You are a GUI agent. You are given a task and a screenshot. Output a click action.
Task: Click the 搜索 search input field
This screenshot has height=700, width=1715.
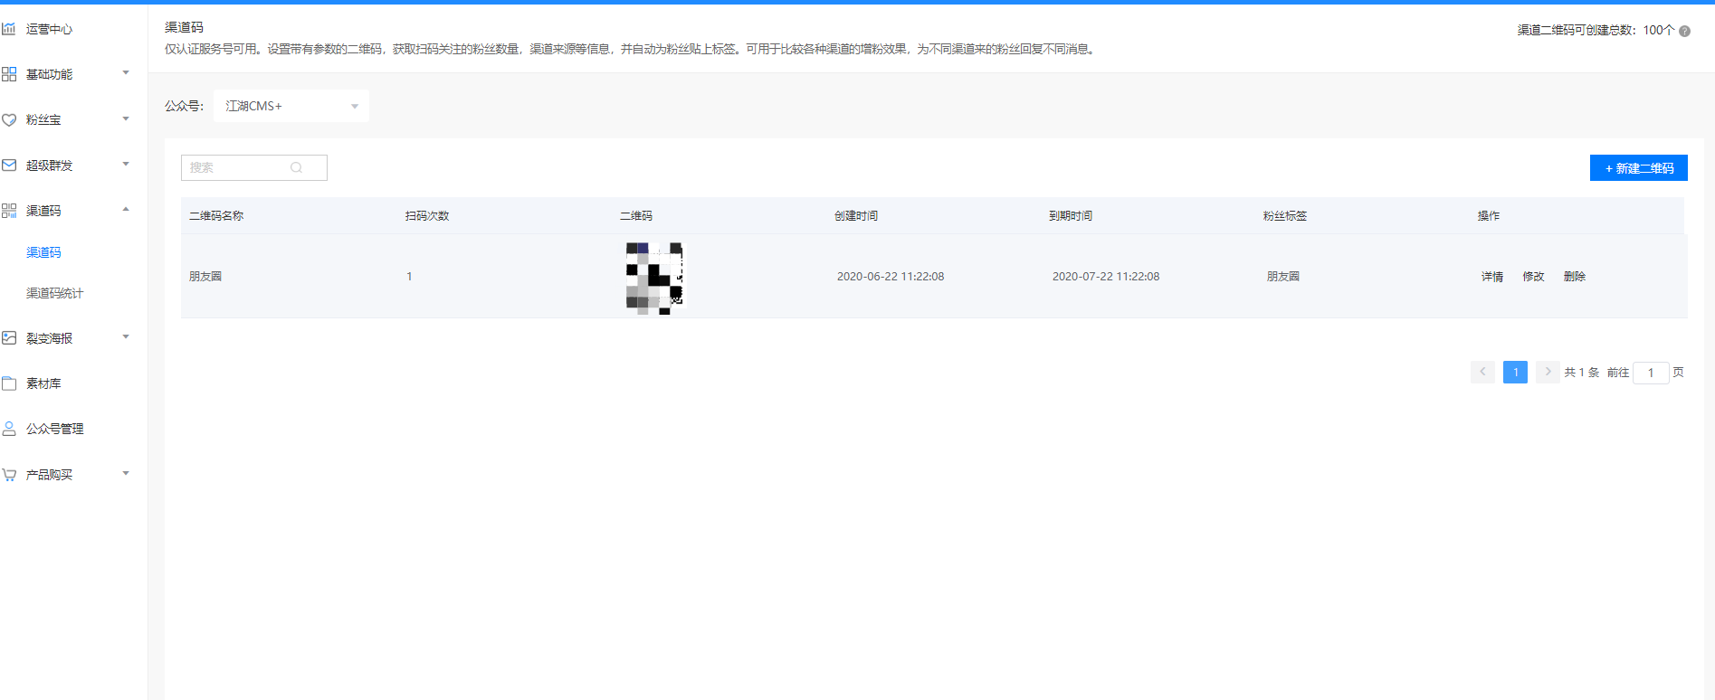254,167
